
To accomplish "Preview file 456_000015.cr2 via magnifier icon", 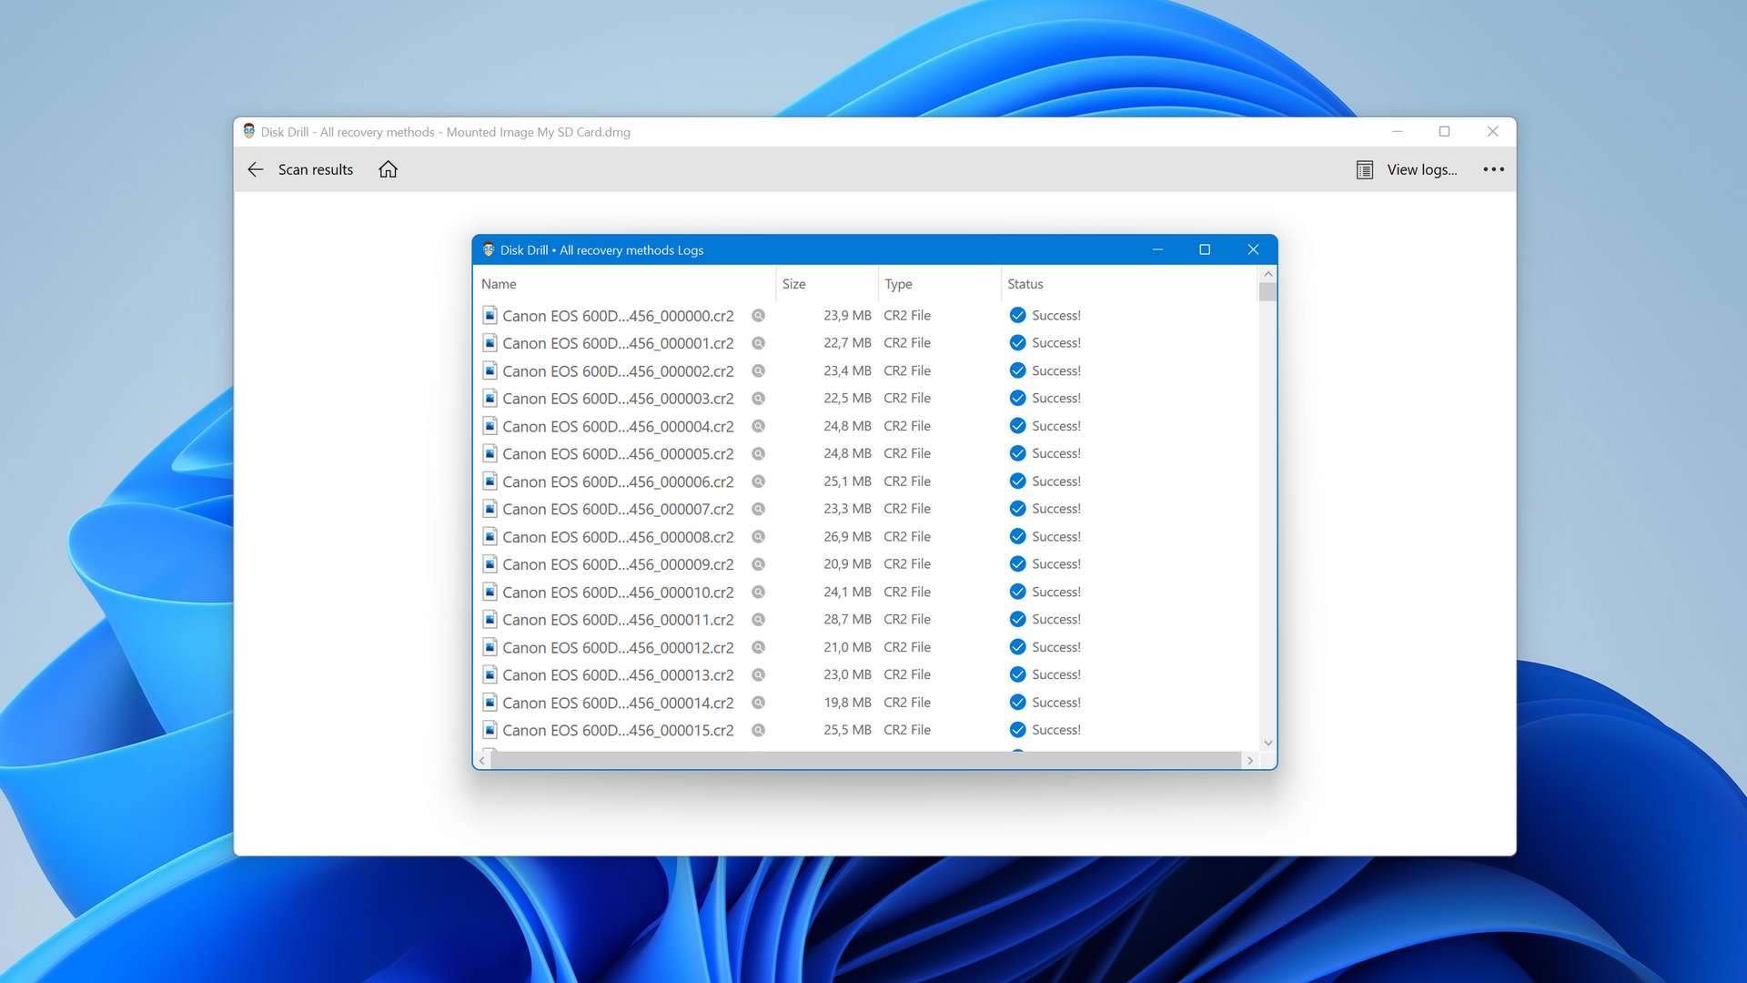I will click(758, 730).
